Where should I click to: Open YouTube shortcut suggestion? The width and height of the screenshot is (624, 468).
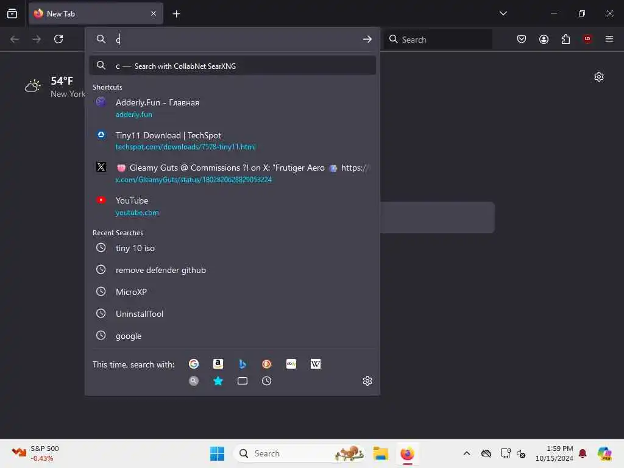(x=232, y=206)
